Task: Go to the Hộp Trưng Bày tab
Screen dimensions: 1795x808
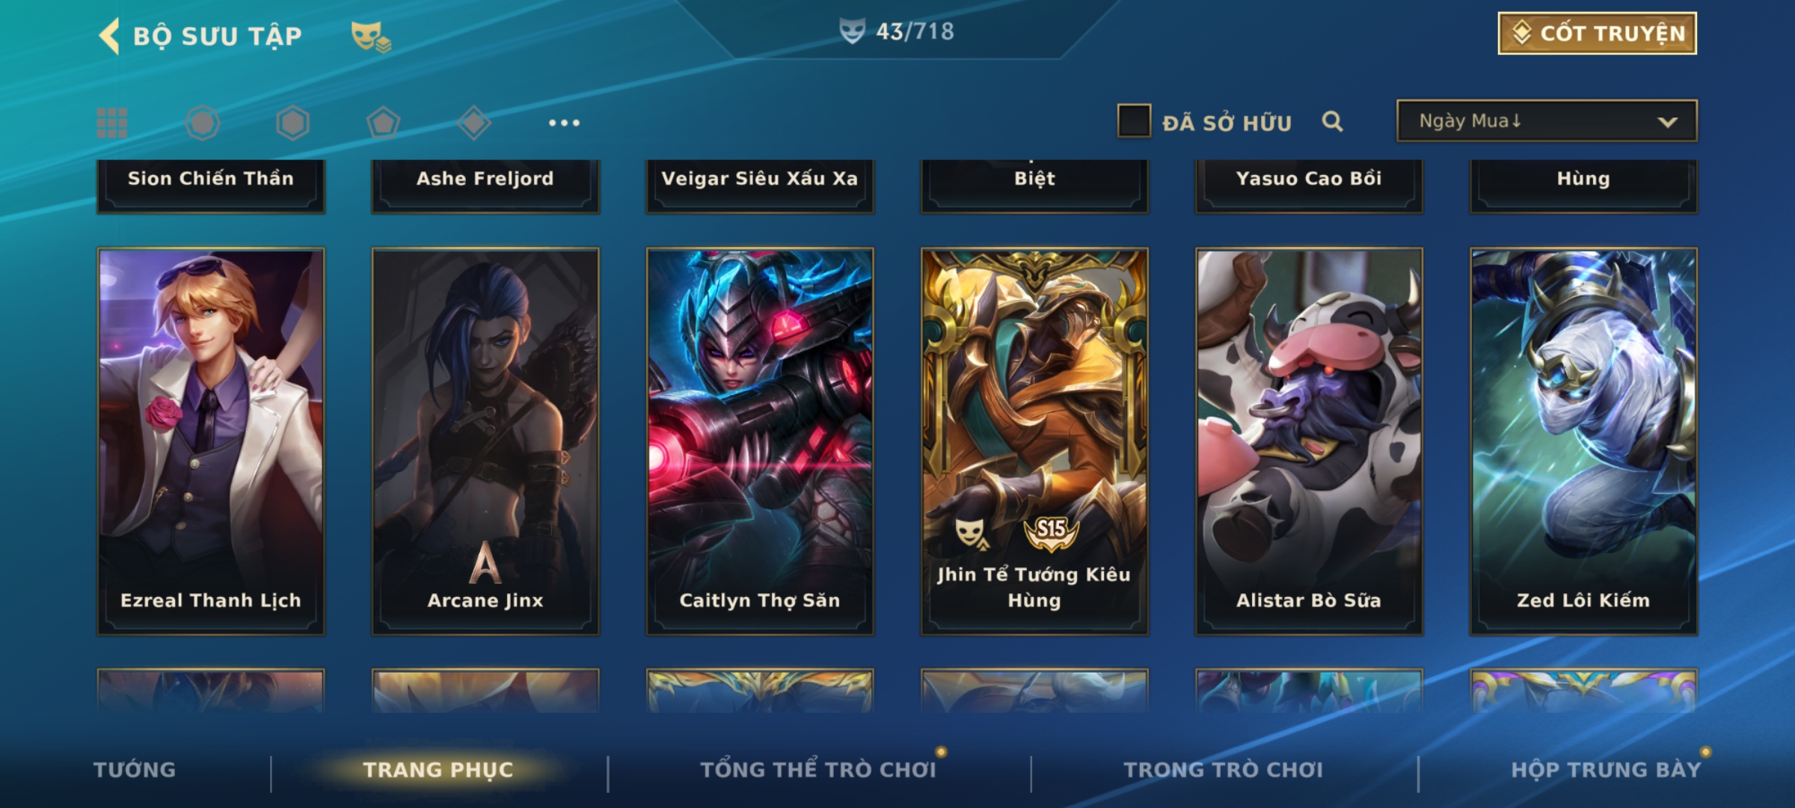Action: [1606, 770]
